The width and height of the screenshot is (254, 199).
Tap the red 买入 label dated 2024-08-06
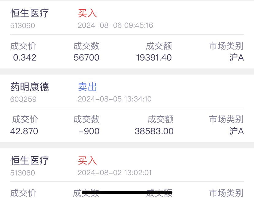[x=87, y=13]
